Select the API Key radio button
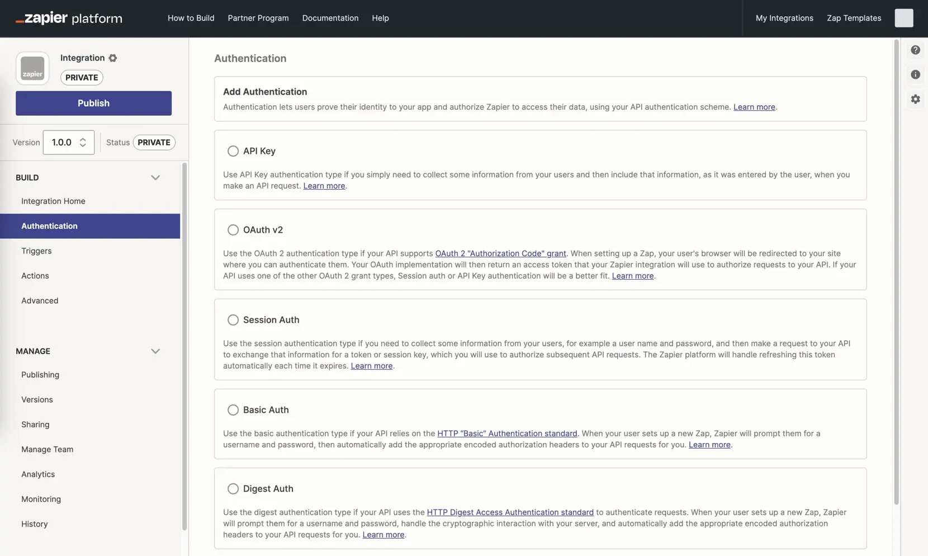 pyautogui.click(x=233, y=151)
